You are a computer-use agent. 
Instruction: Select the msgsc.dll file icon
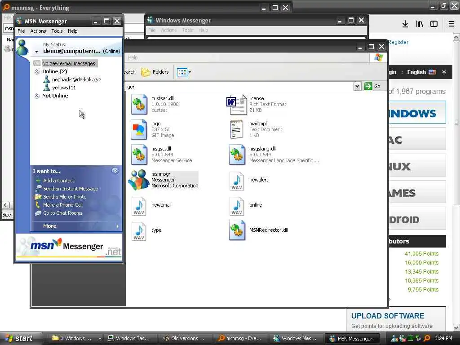(139, 155)
